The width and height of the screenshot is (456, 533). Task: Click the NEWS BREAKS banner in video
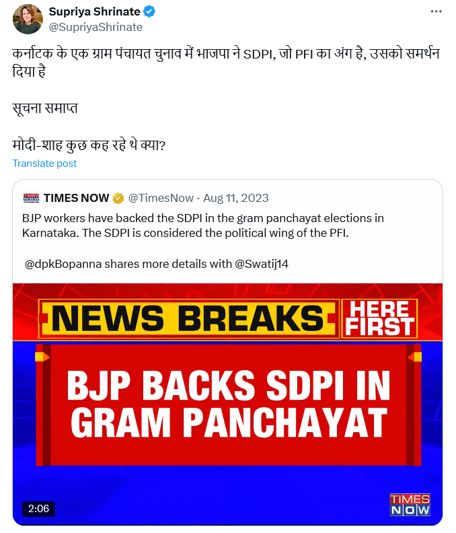click(x=189, y=318)
